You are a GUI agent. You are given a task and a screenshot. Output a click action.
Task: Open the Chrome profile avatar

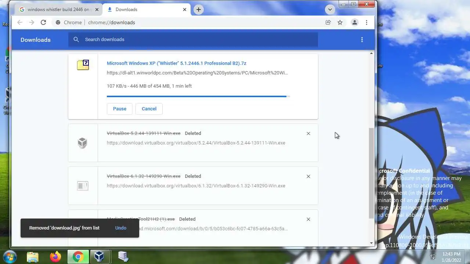coord(355,22)
